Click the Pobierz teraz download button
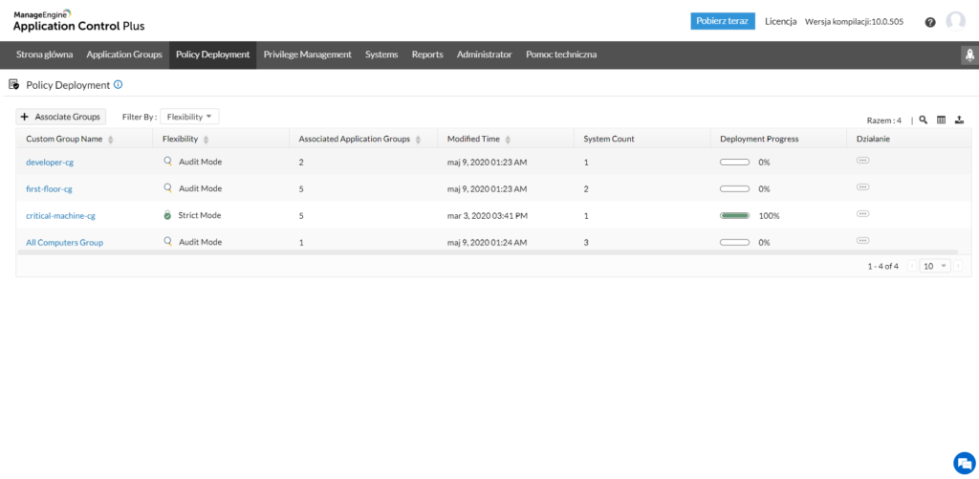 [723, 21]
